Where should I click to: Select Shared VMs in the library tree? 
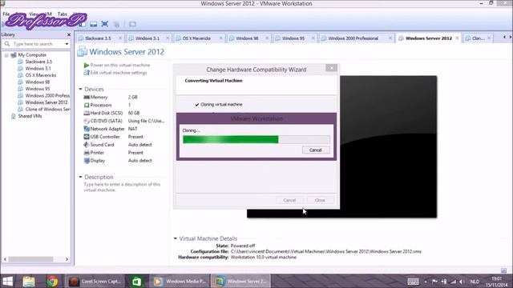click(30, 116)
